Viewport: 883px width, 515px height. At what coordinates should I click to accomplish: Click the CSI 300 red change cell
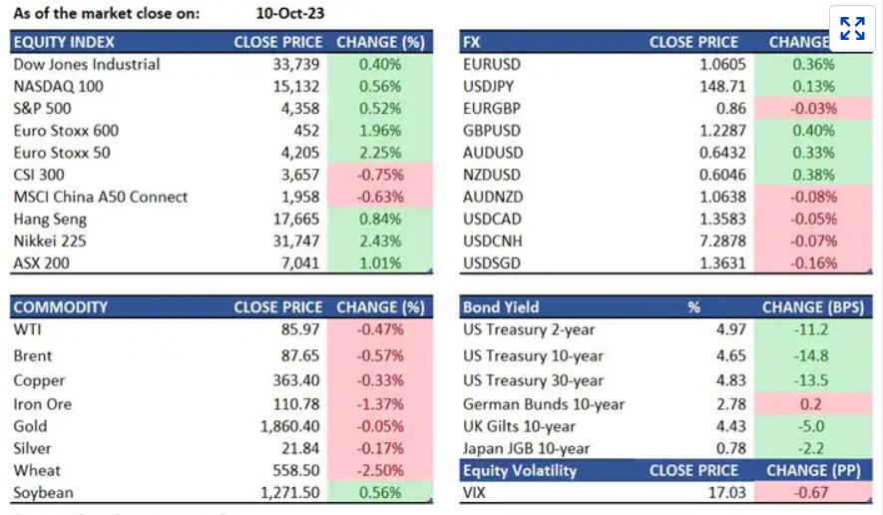[381, 175]
